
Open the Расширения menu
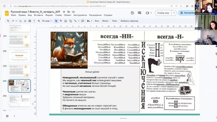click(95, 15)
